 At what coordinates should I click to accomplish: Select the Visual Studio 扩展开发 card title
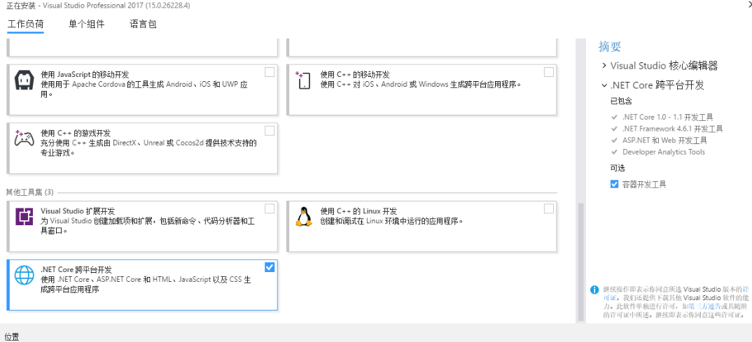point(78,211)
